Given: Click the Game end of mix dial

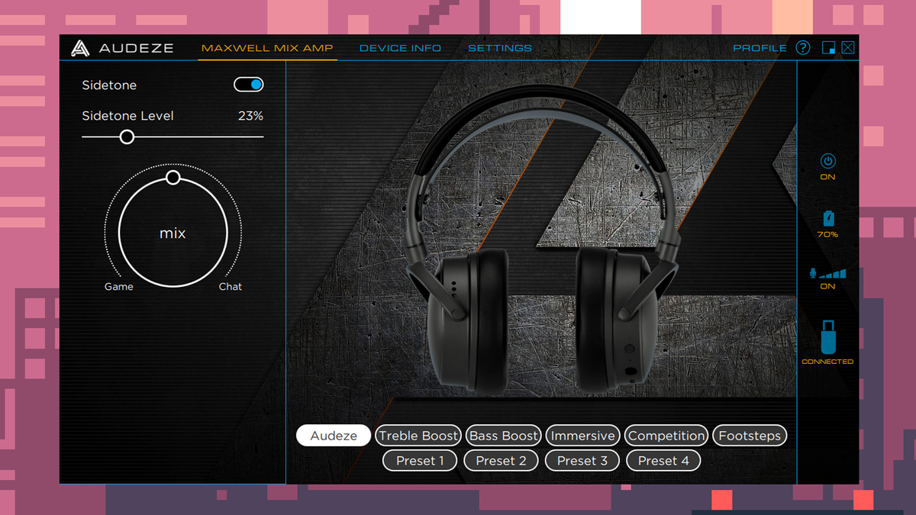Looking at the screenshot, I should [x=119, y=287].
